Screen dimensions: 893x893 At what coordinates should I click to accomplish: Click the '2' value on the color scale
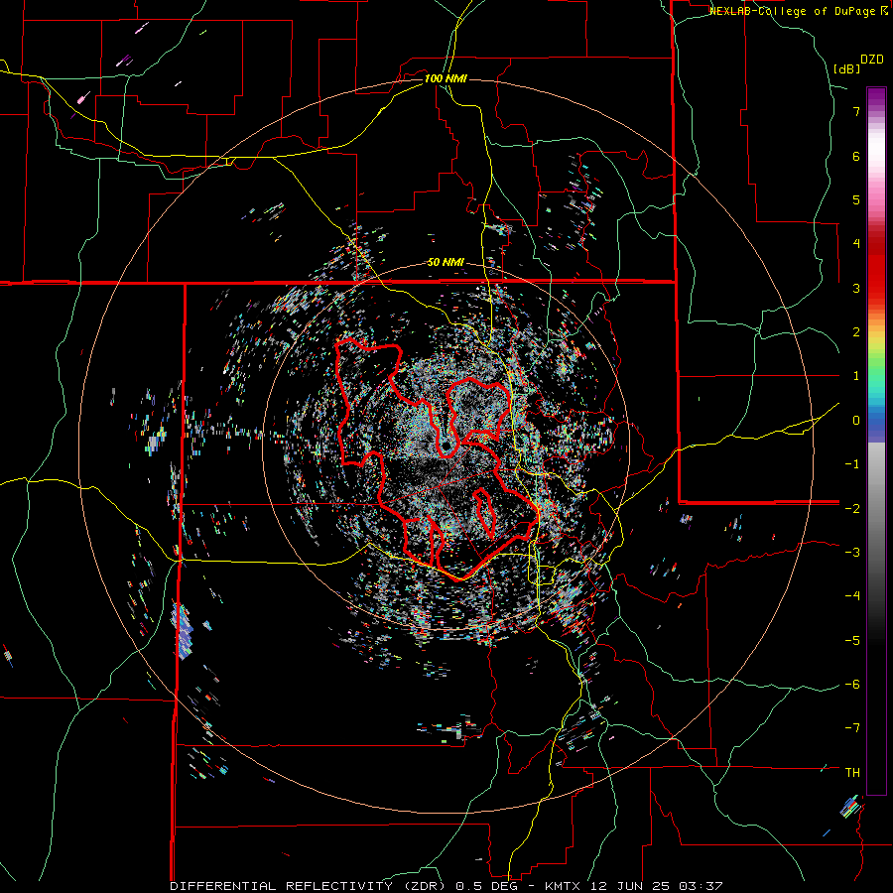click(x=856, y=332)
